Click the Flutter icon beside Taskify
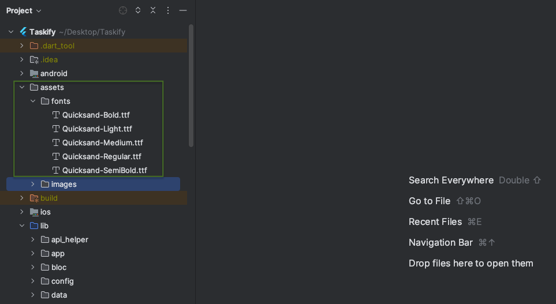The height and width of the screenshot is (304, 556). [23, 32]
